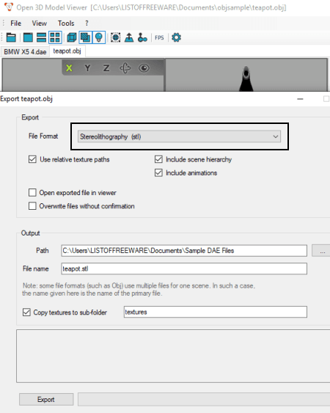The width and height of the screenshot is (330, 413).
Task: Toggle show normals icon
Action: coord(129,37)
